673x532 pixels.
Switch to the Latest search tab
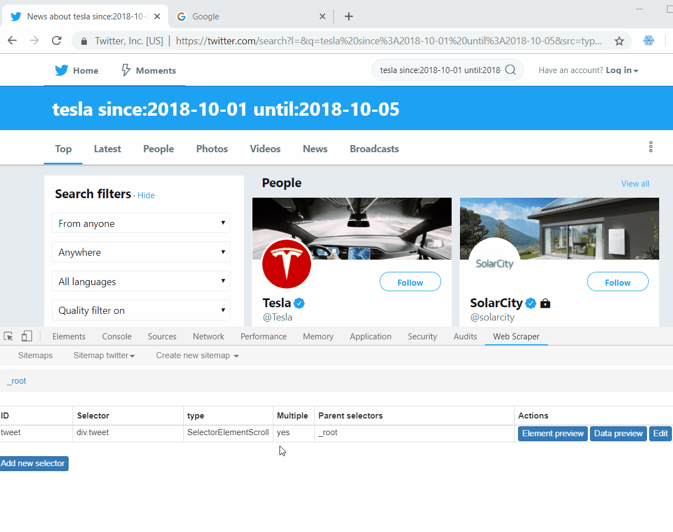tap(107, 149)
